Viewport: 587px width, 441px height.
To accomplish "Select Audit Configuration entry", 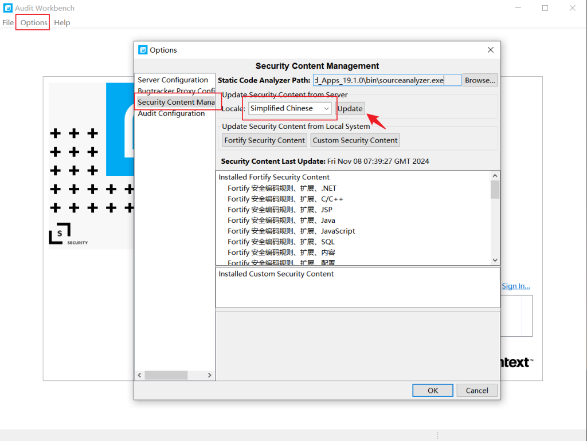I will 171,113.
